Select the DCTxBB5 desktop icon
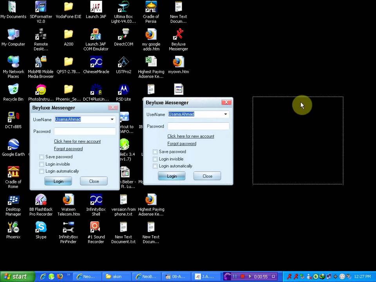The height and width of the screenshot is (282, 376). [x=13, y=120]
